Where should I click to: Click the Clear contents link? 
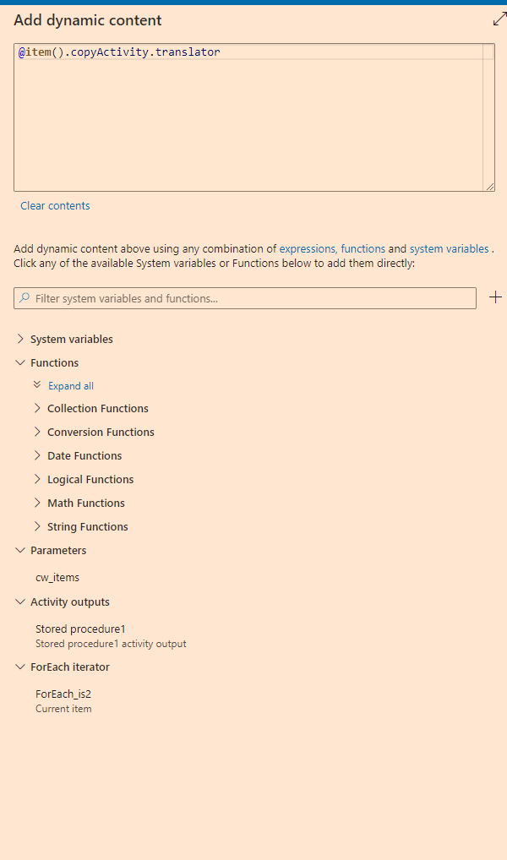tap(55, 205)
